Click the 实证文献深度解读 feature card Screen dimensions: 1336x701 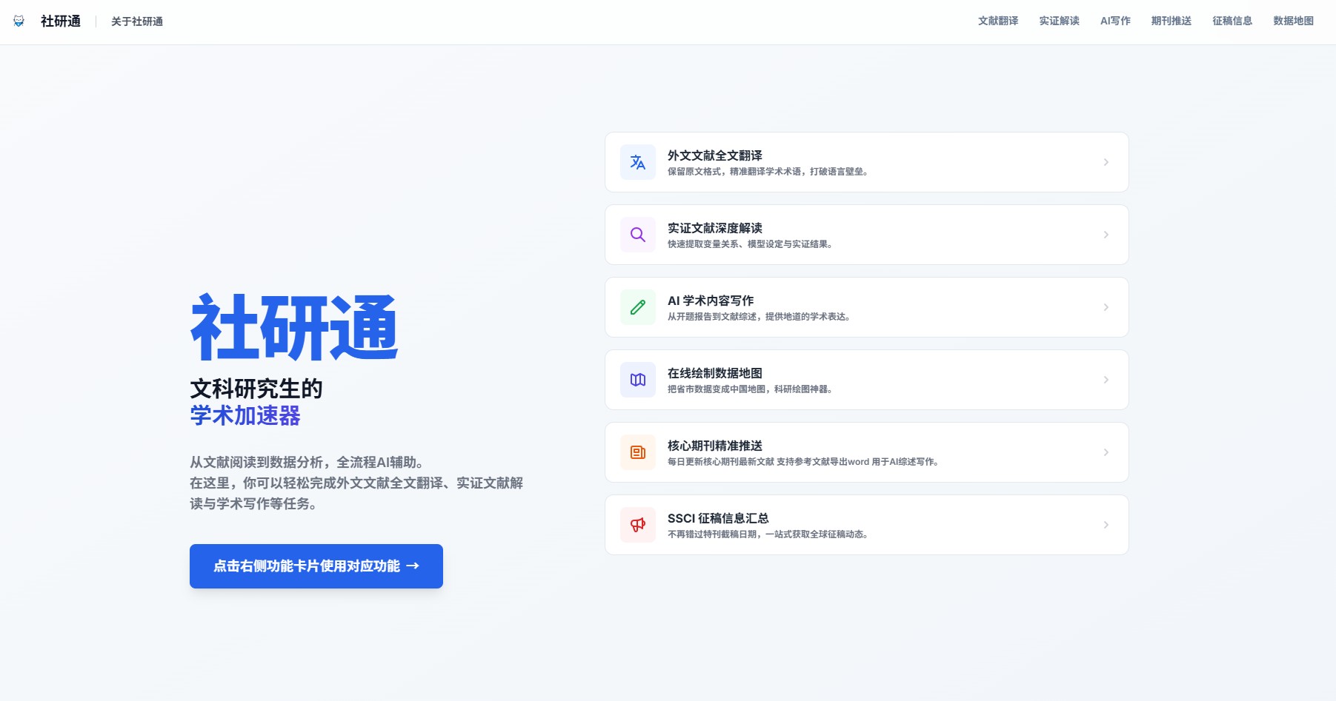(865, 235)
